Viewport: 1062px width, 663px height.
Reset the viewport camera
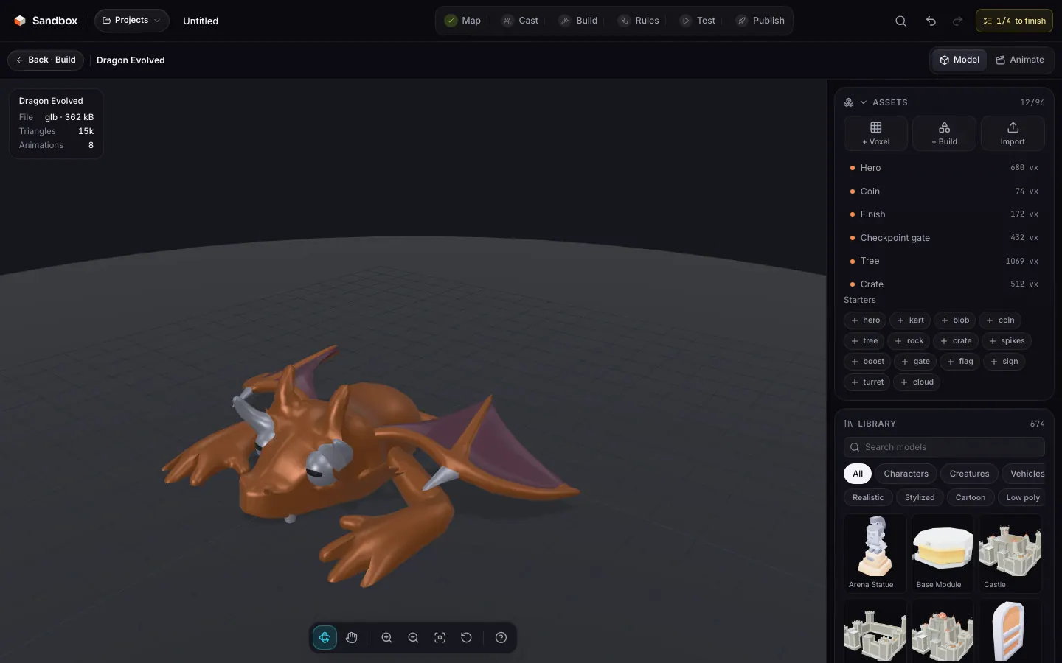coord(466,638)
